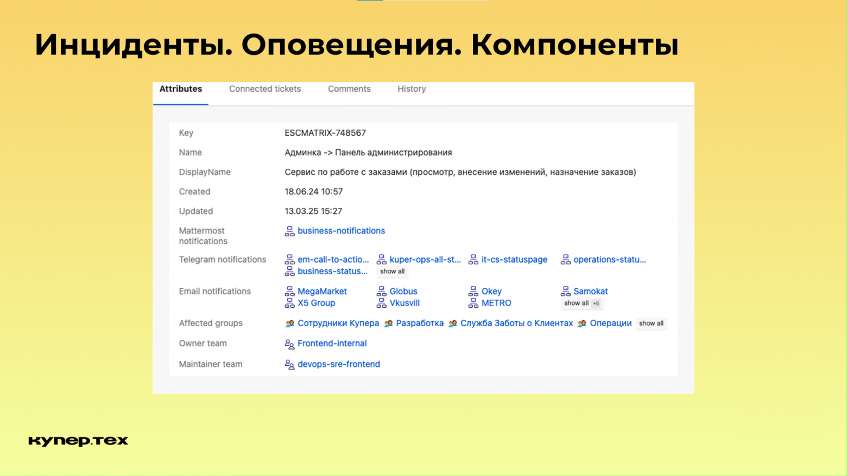Click the org icon beside Samokat
Viewport: 847px width, 476px height.
pos(565,291)
